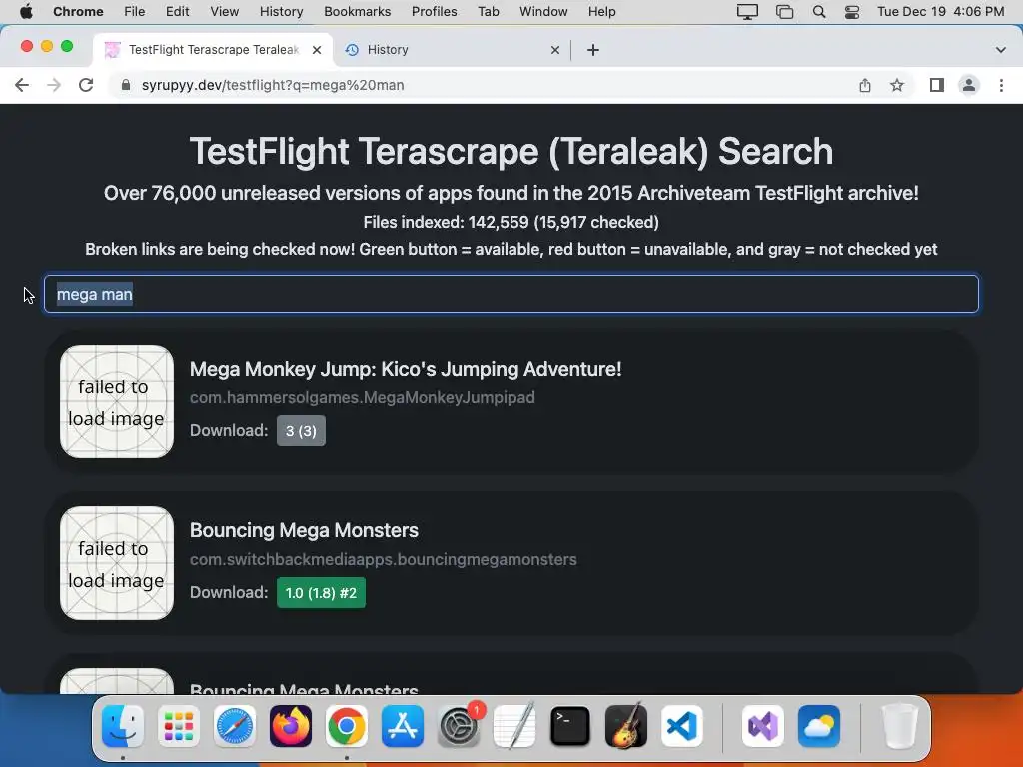This screenshot has width=1023, height=767.
Task: Open Visual Studio Code from the Dock
Action: 682,726
